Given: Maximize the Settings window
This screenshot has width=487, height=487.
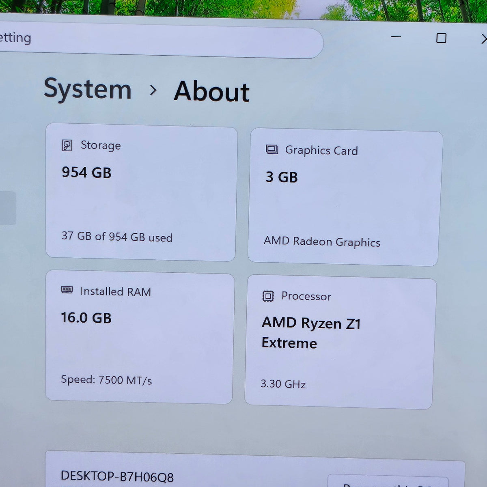Looking at the screenshot, I should pyautogui.click(x=441, y=38).
